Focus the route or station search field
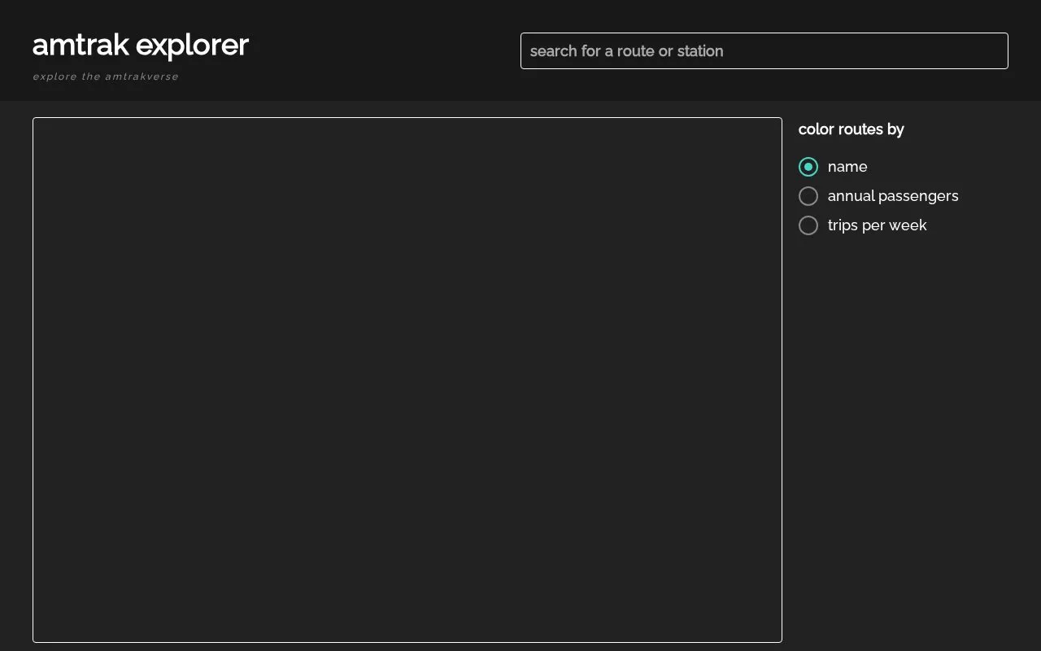 (x=764, y=51)
